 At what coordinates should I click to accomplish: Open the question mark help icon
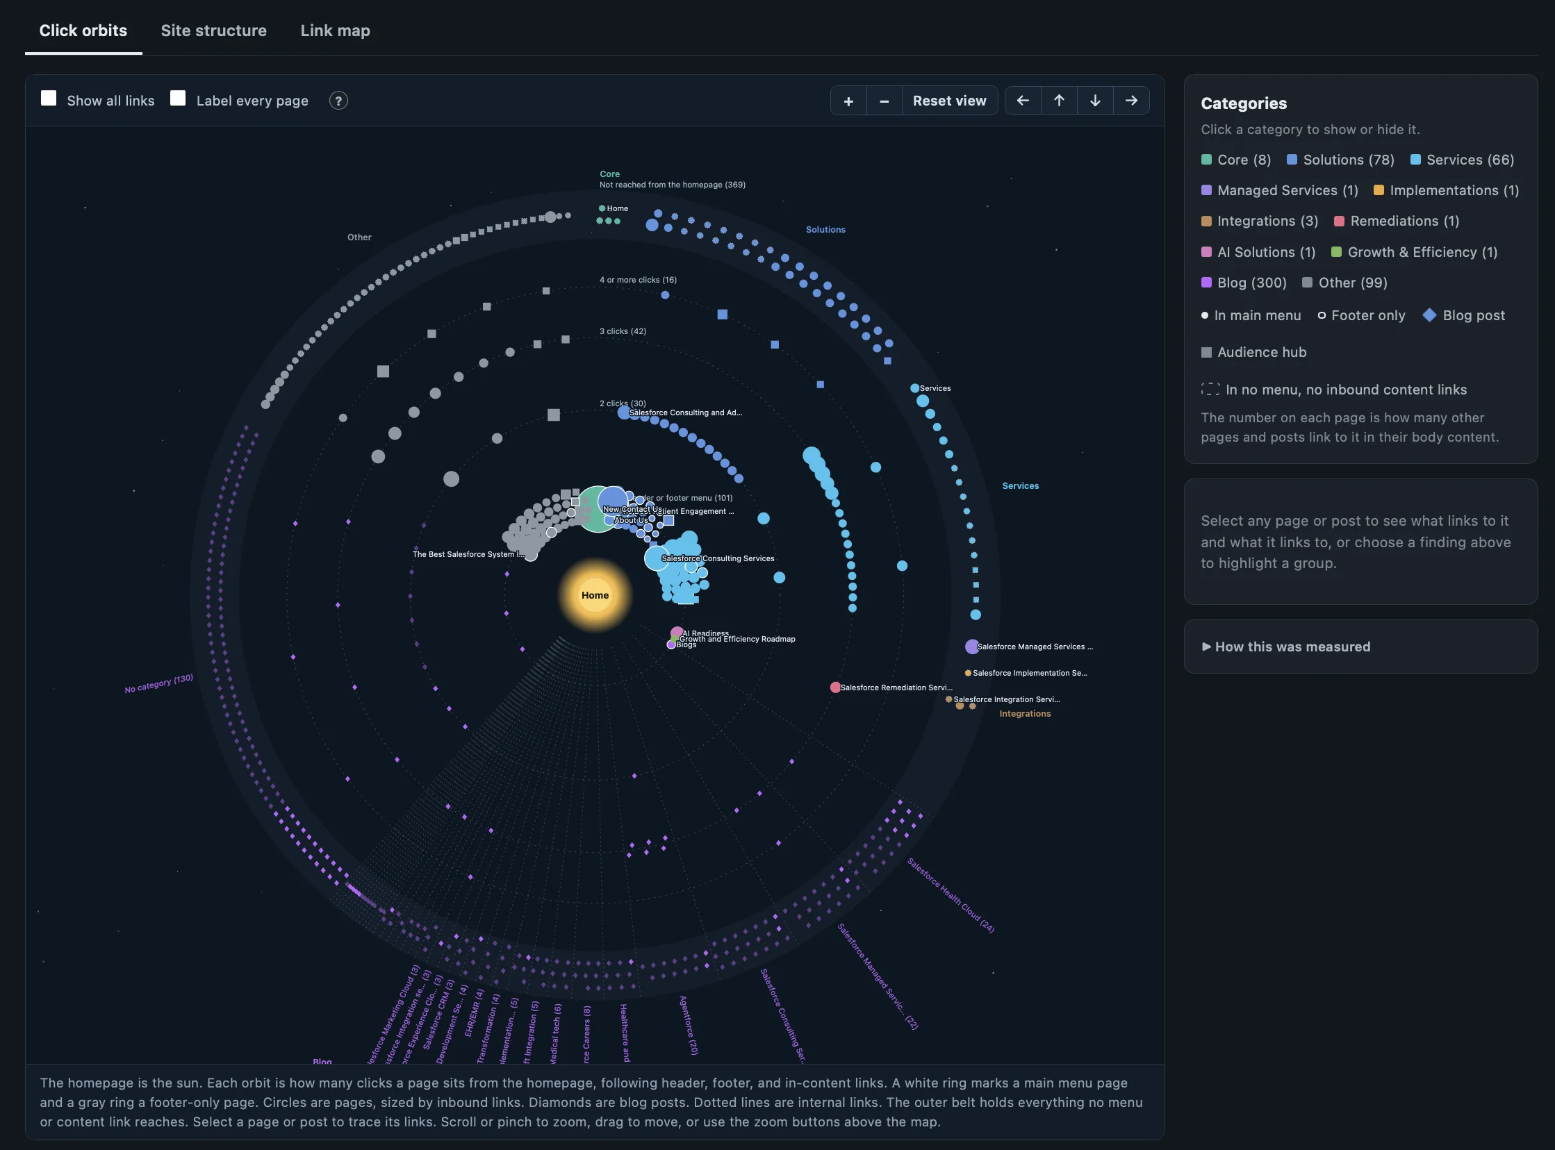(x=338, y=101)
